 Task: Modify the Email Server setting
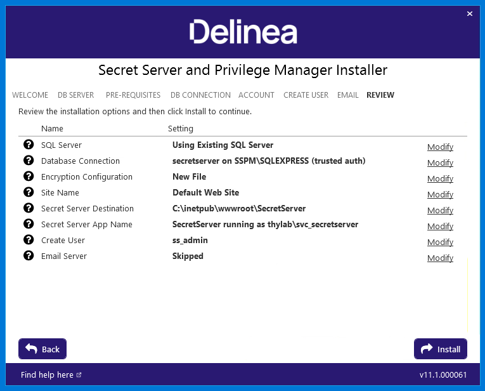440,258
